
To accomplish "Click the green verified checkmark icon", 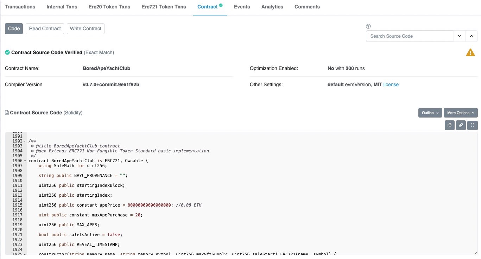I will point(7,52).
